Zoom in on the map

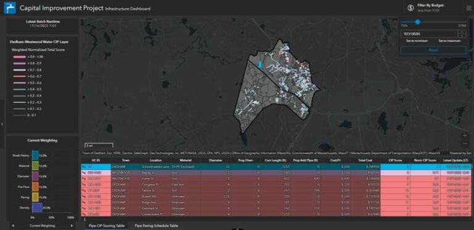tap(465, 135)
